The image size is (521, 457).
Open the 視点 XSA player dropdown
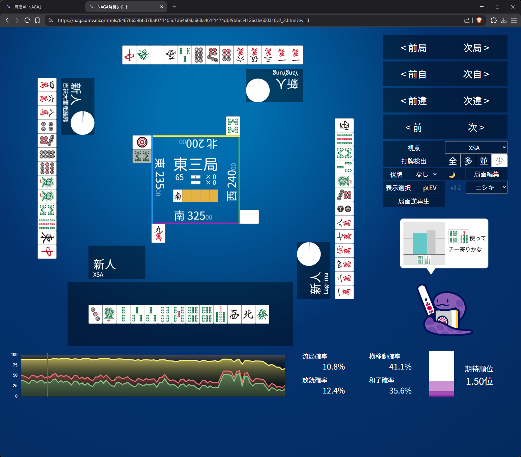[476, 148]
